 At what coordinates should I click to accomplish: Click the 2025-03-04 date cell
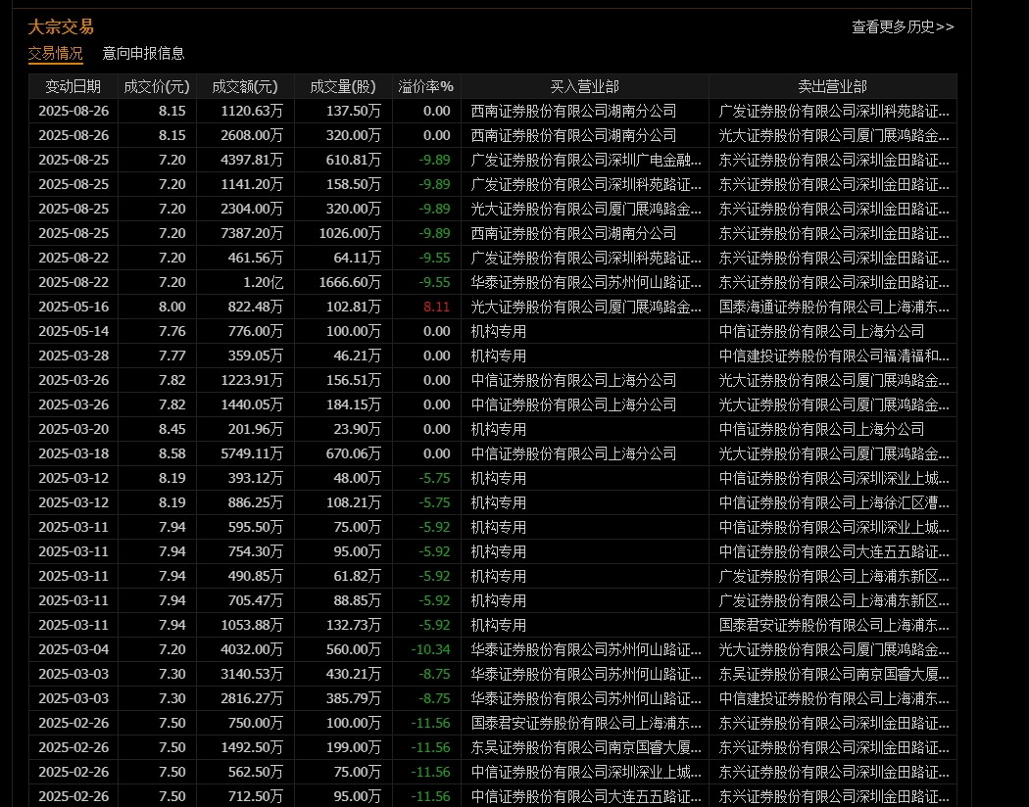(73, 649)
